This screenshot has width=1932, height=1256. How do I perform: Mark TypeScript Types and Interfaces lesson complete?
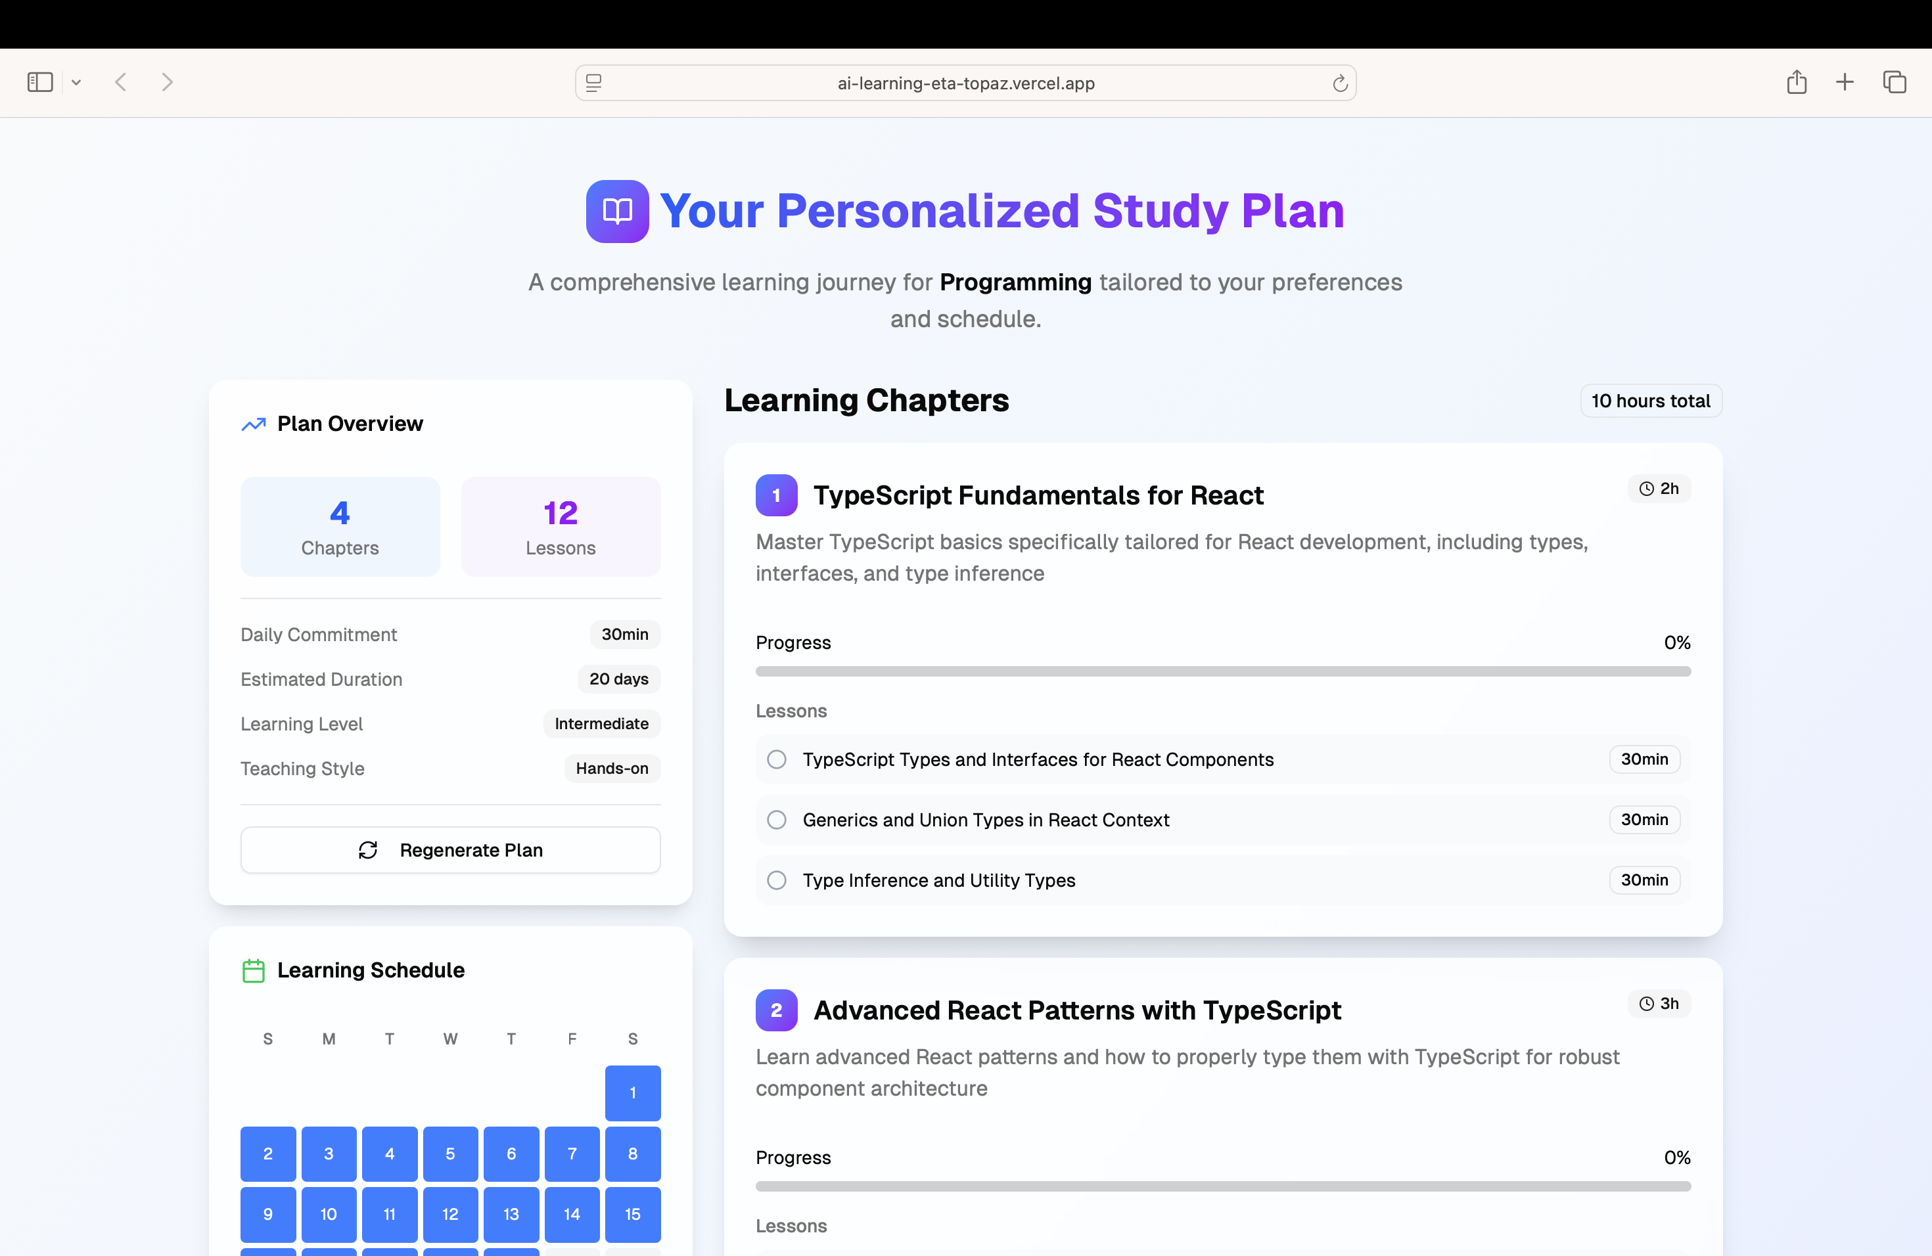pyautogui.click(x=776, y=759)
